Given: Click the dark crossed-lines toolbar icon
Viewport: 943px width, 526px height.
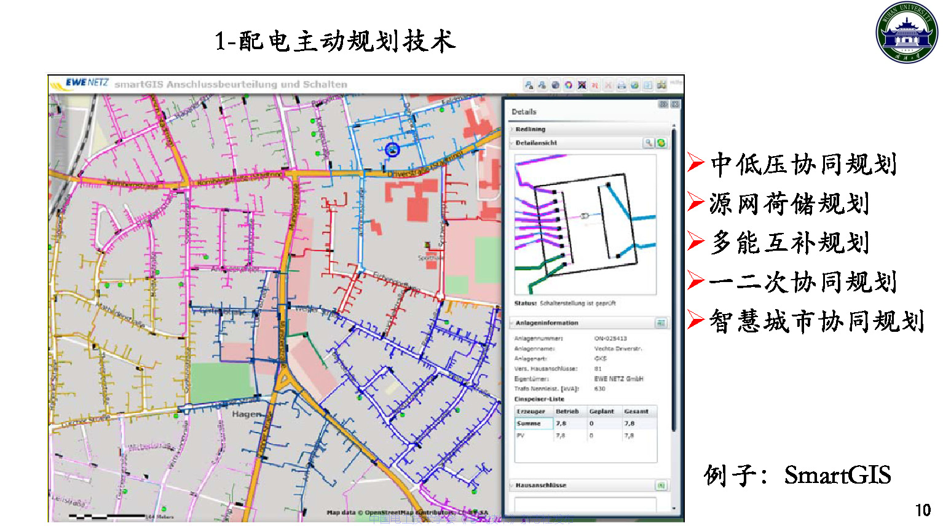Looking at the screenshot, I should 582,85.
